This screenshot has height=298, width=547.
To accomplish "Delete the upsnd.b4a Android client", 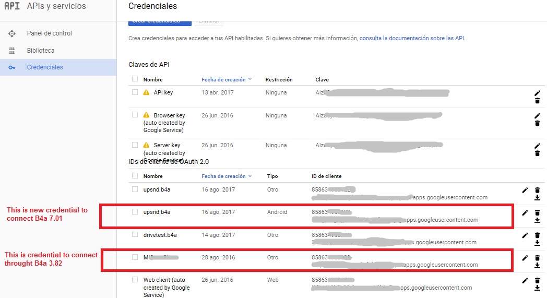I will [537, 212].
